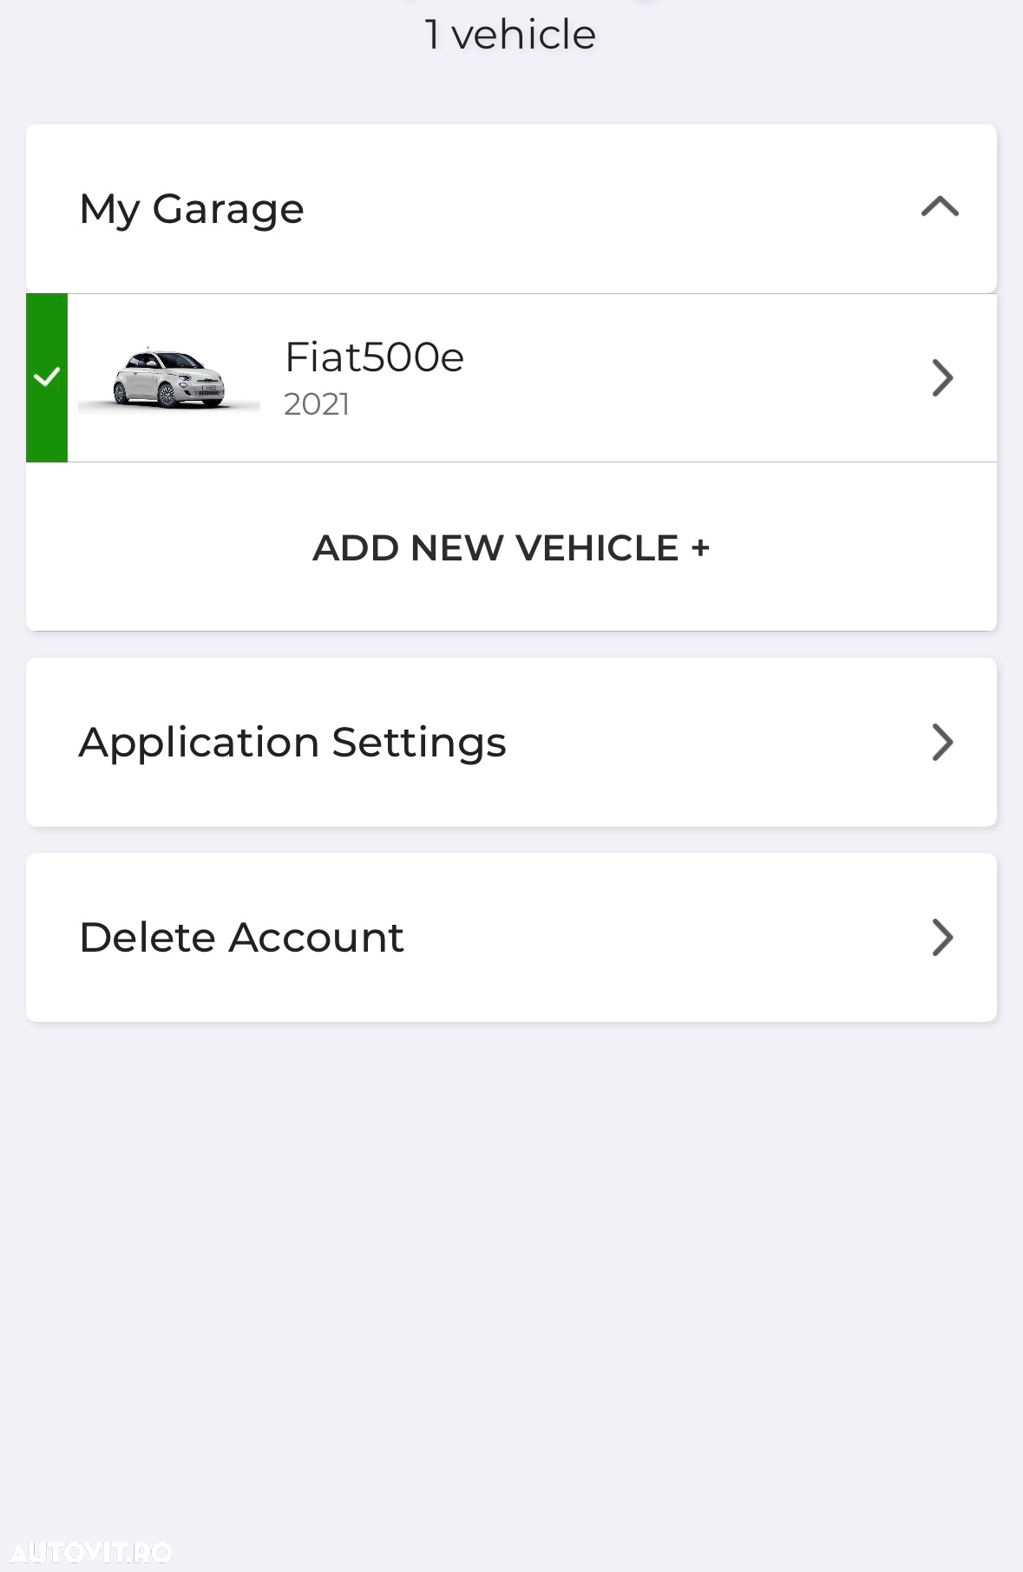Tap the Fiat500e row between name and arrow

click(x=694, y=377)
